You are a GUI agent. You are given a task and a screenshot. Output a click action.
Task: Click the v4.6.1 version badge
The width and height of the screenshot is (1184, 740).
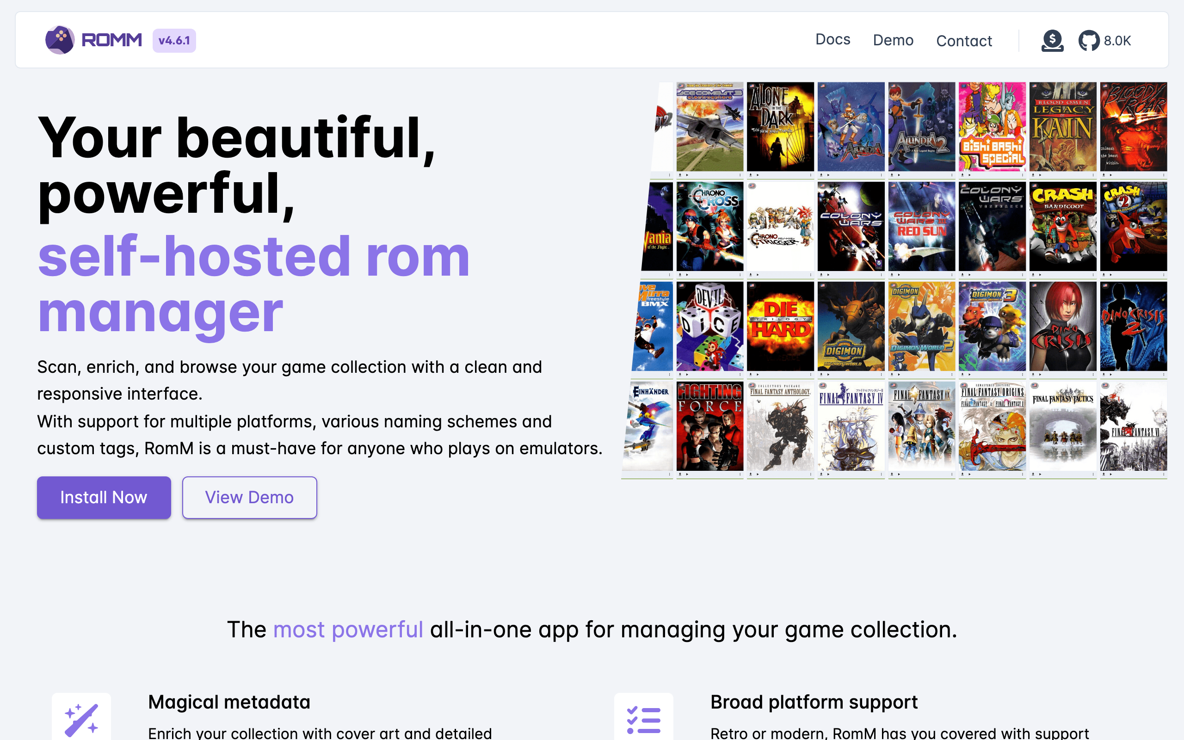point(174,41)
